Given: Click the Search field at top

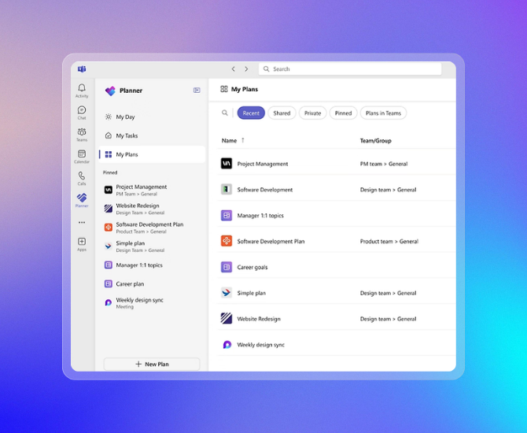Looking at the screenshot, I should 350,69.
